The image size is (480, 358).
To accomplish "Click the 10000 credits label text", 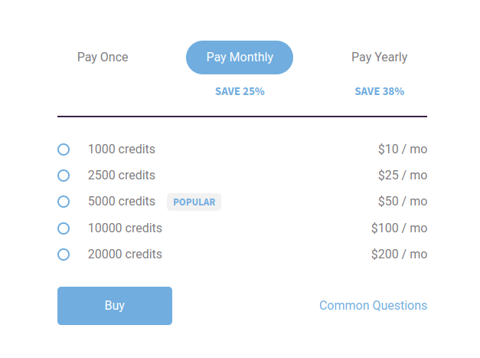I will (x=125, y=228).
